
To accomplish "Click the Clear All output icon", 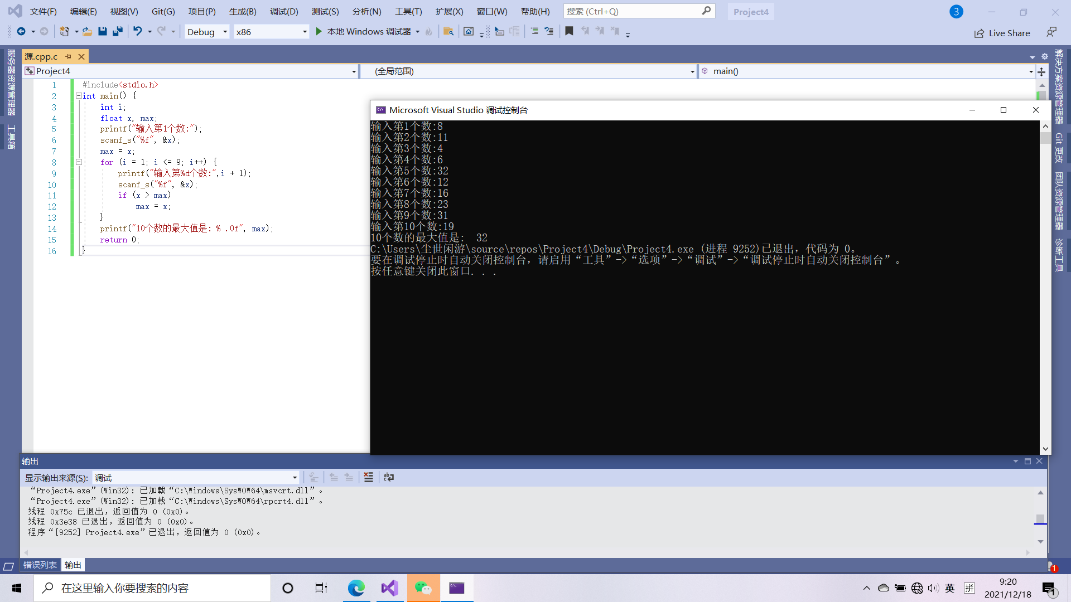I will (x=368, y=477).
